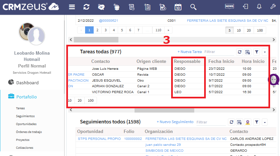Open the contacts people icon in top bar
Screen dimensions: 280x156
[116, 7]
